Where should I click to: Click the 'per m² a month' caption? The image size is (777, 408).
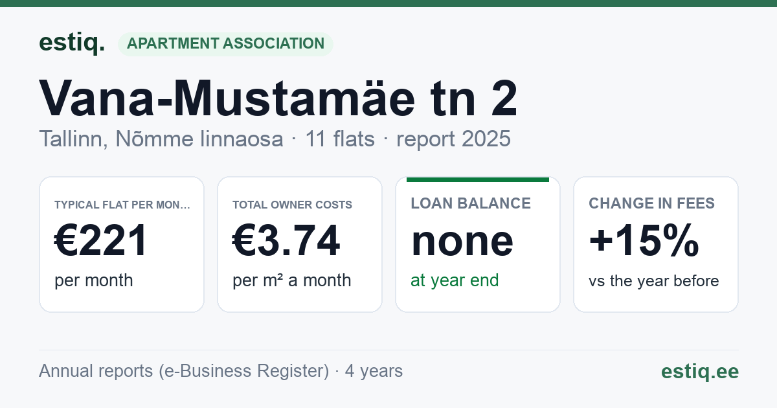pos(292,280)
